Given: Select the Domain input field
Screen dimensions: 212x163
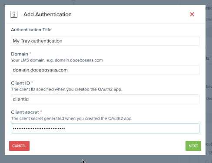Looking at the screenshot, I should point(105,70).
